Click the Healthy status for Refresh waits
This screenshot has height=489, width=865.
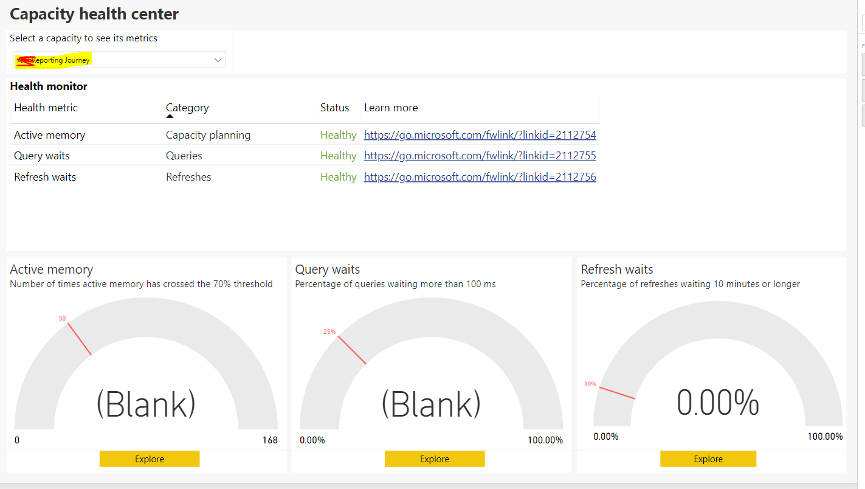pyautogui.click(x=339, y=177)
